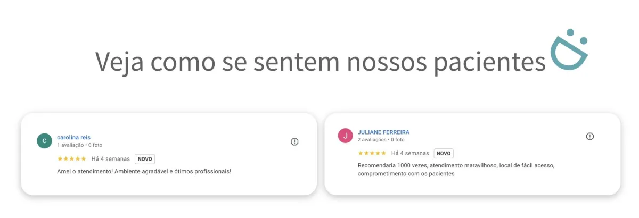The height and width of the screenshot is (218, 639).
Task: Report Juliane Ferreira's review via exclamation icon
Action: 589,137
